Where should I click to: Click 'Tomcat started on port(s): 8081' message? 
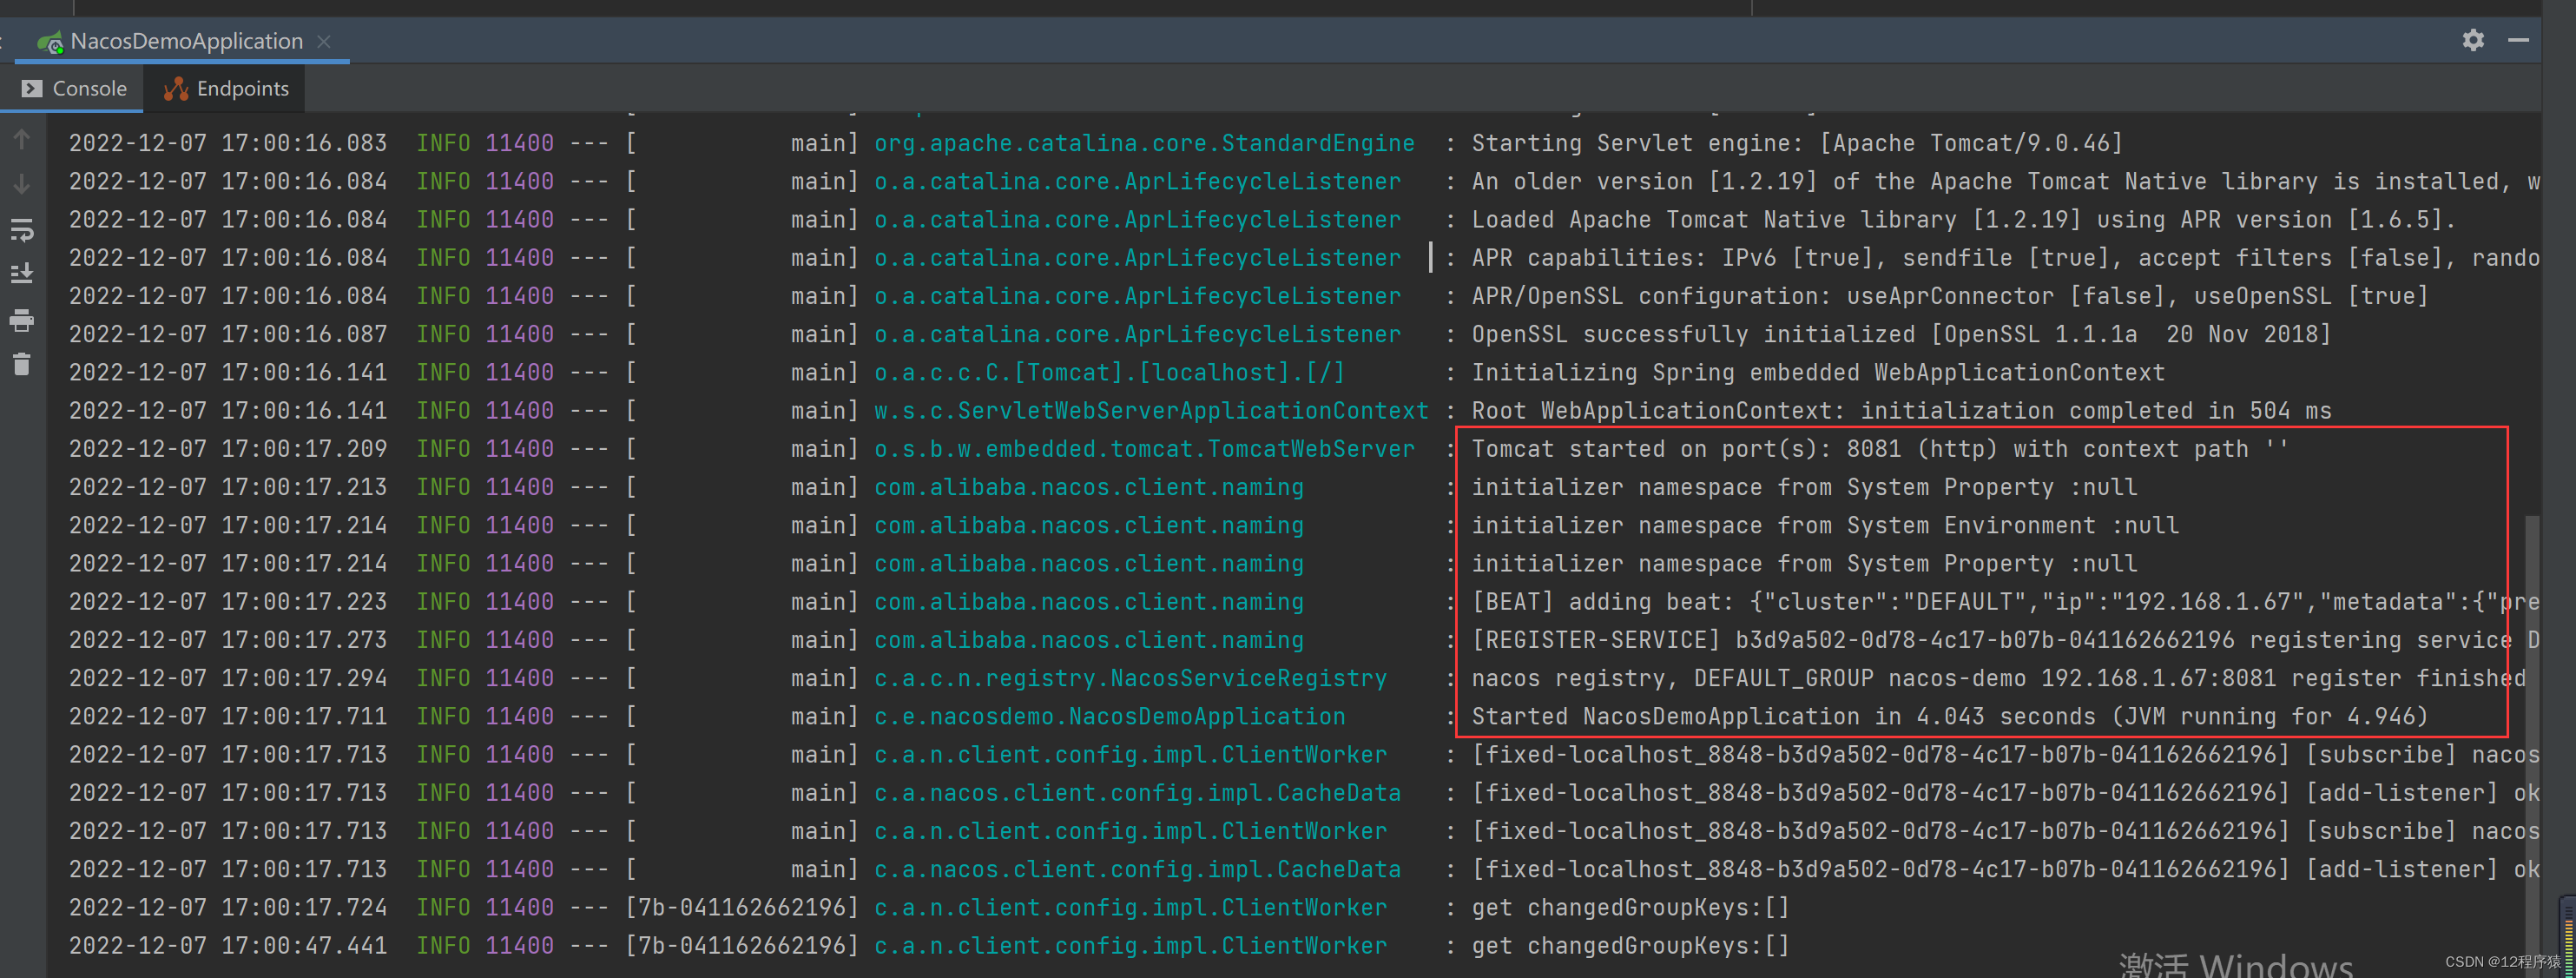1879,449
